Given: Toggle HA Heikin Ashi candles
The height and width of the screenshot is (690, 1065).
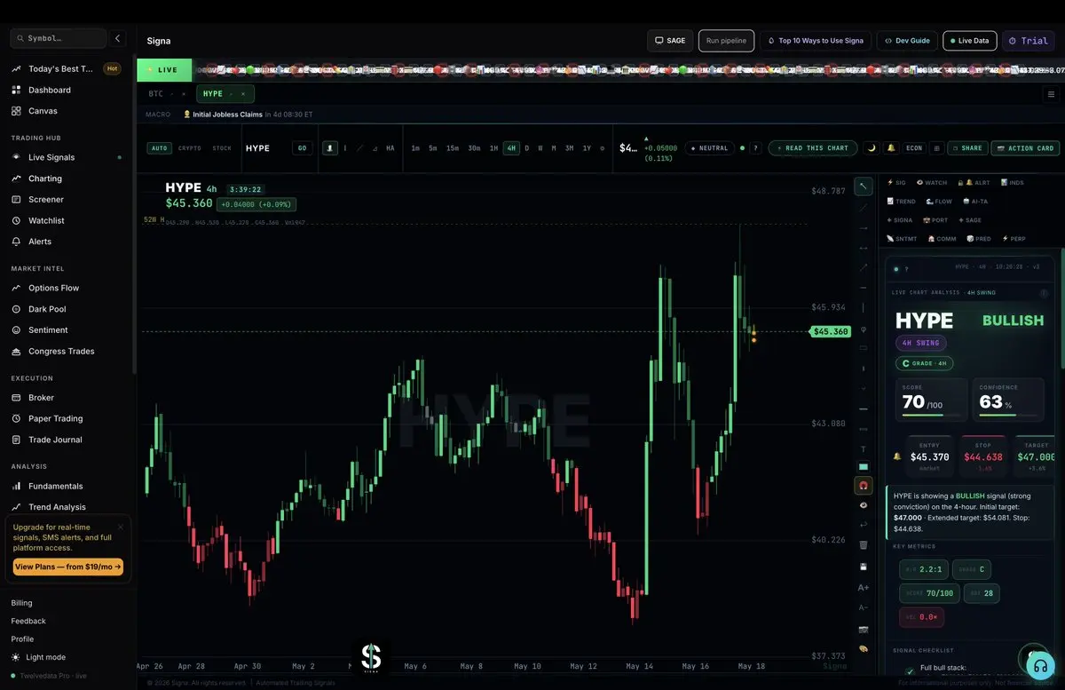Looking at the screenshot, I should pyautogui.click(x=390, y=148).
